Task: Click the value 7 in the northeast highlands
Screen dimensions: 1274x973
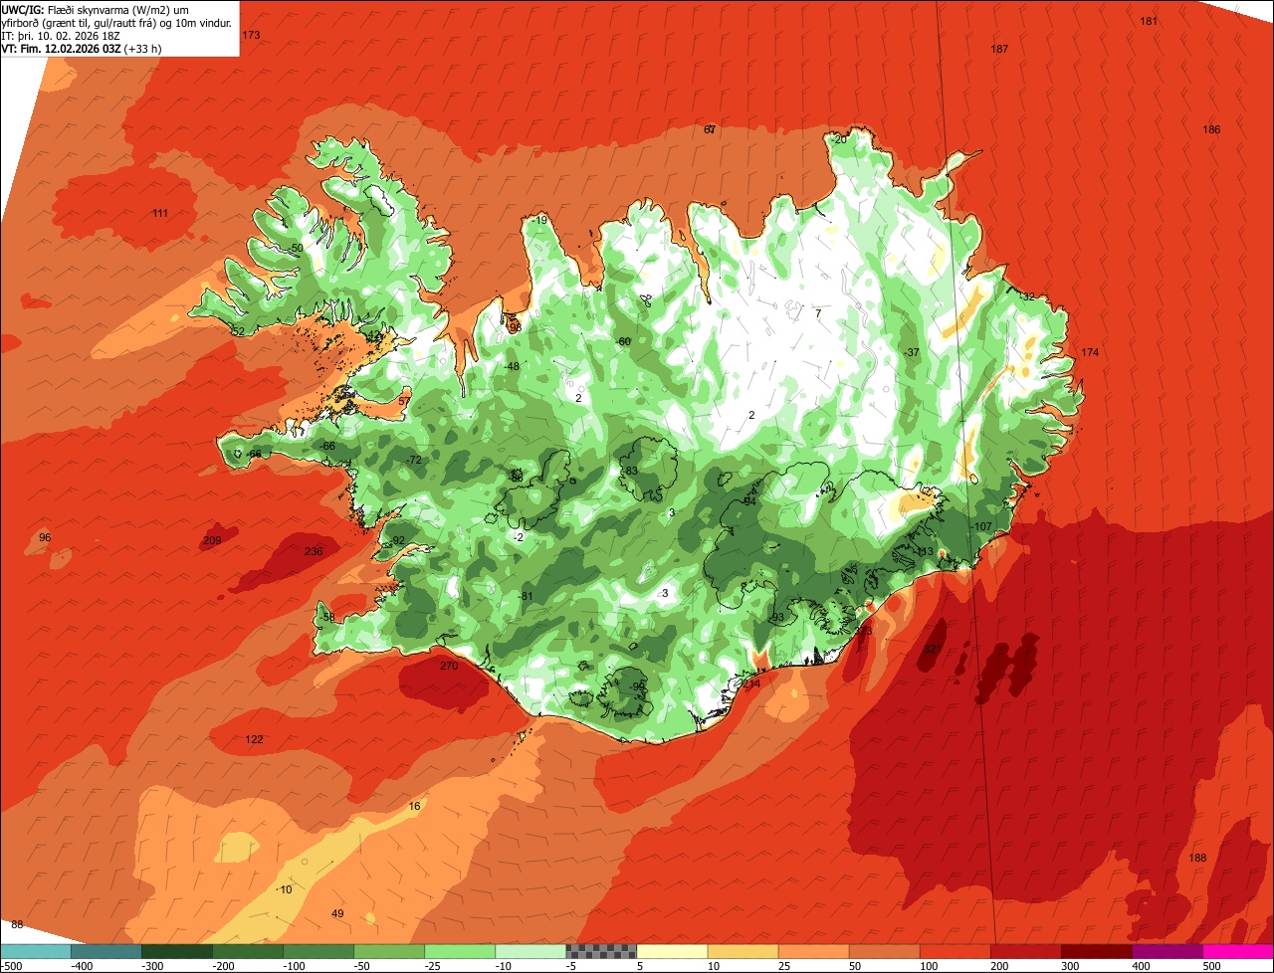Action: (x=818, y=313)
